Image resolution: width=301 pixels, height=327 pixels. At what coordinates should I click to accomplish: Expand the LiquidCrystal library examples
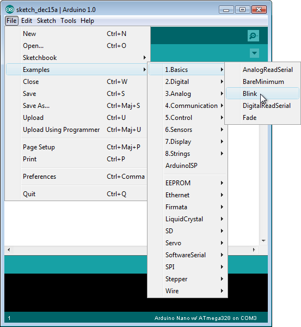pyautogui.click(x=188, y=219)
